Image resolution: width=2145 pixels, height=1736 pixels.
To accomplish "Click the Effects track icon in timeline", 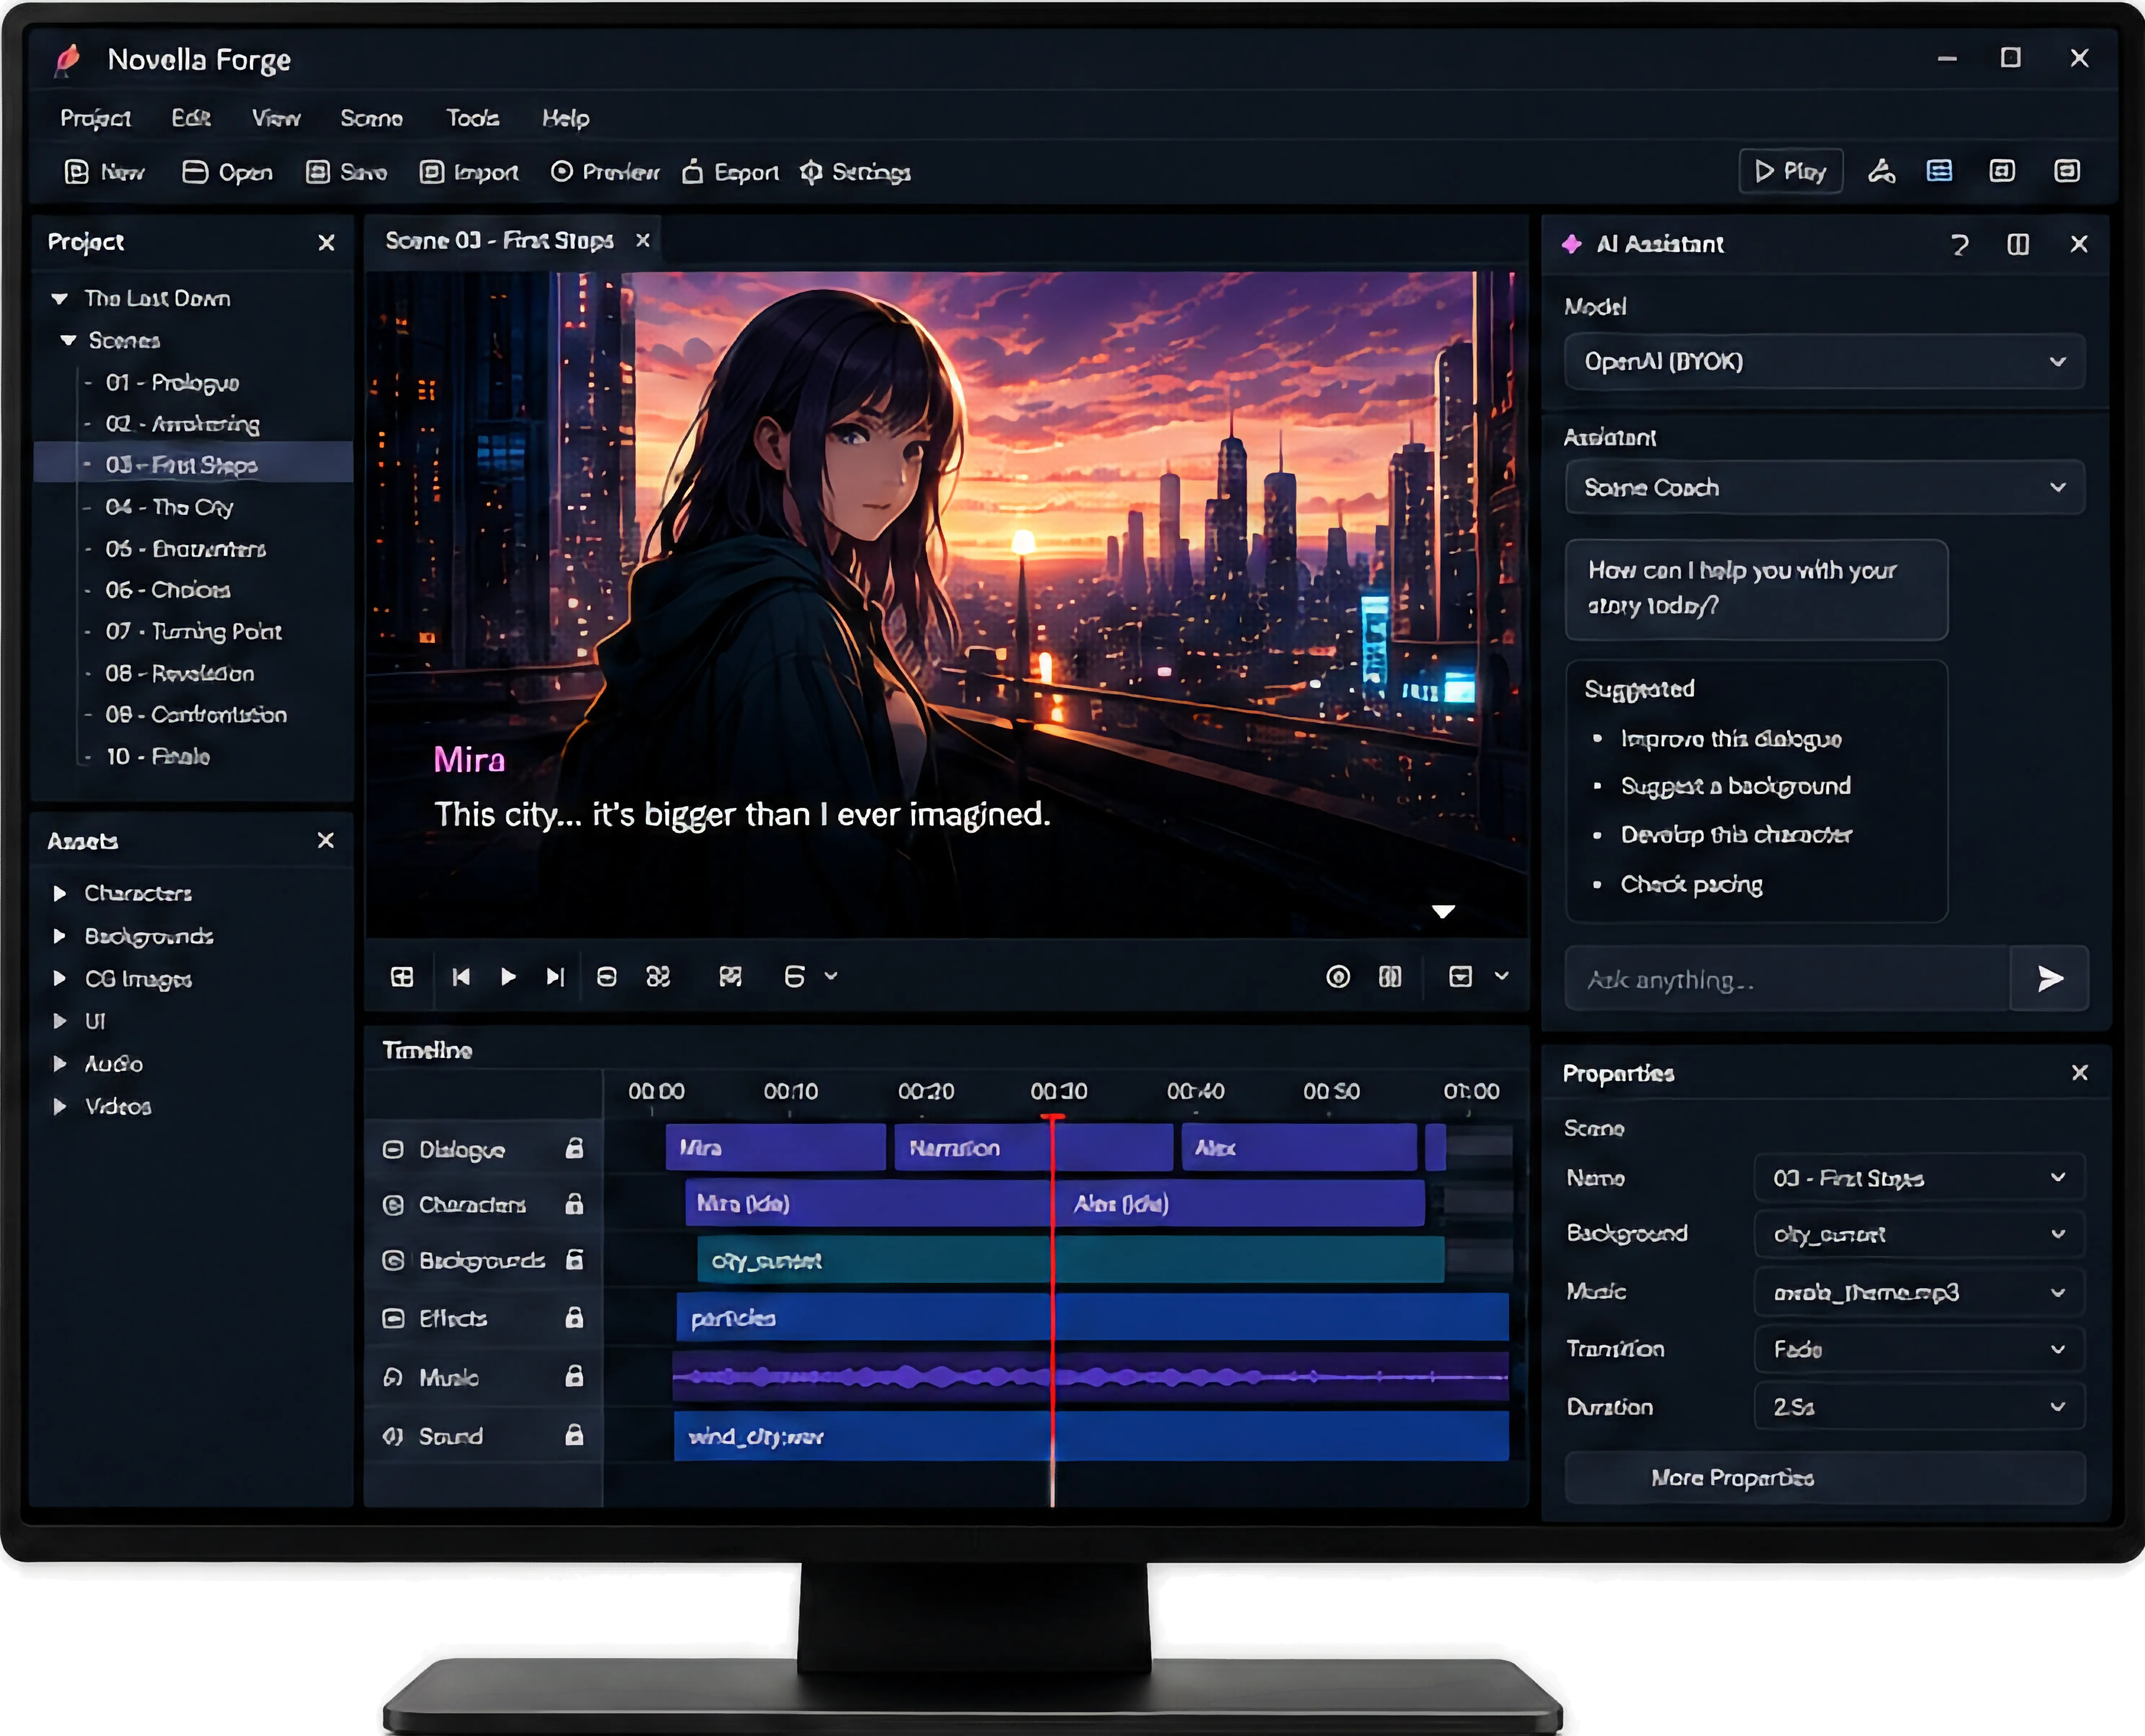I will [393, 1318].
